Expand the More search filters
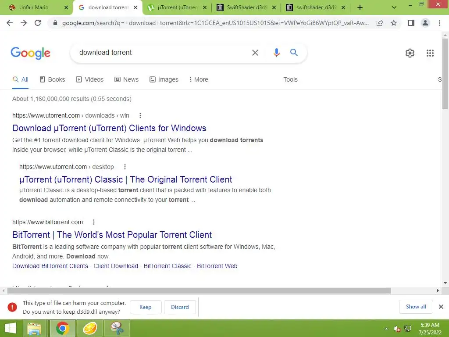Image resolution: width=449 pixels, height=337 pixels. [199, 80]
